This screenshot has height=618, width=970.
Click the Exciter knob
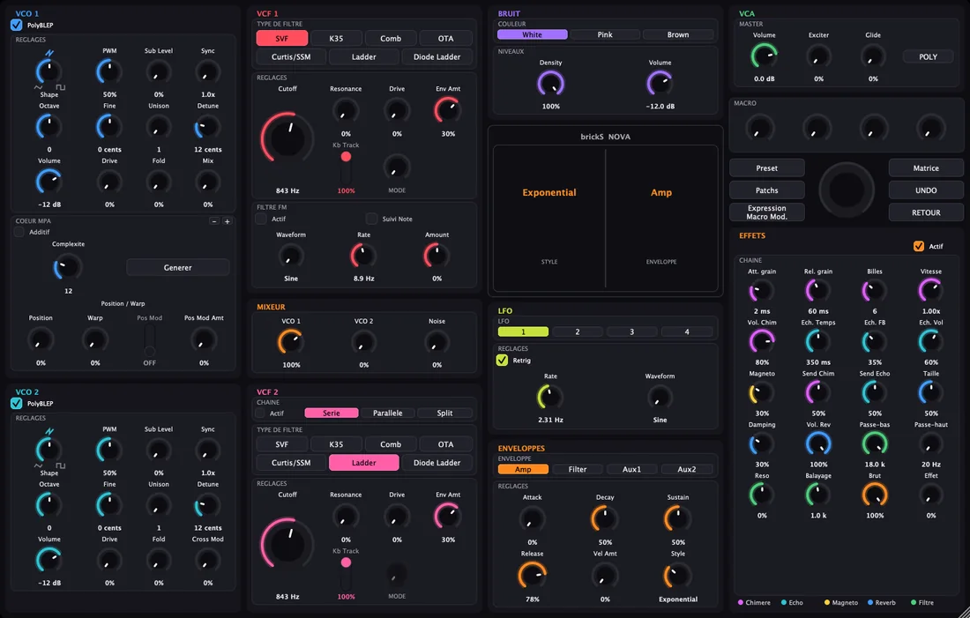pos(818,57)
